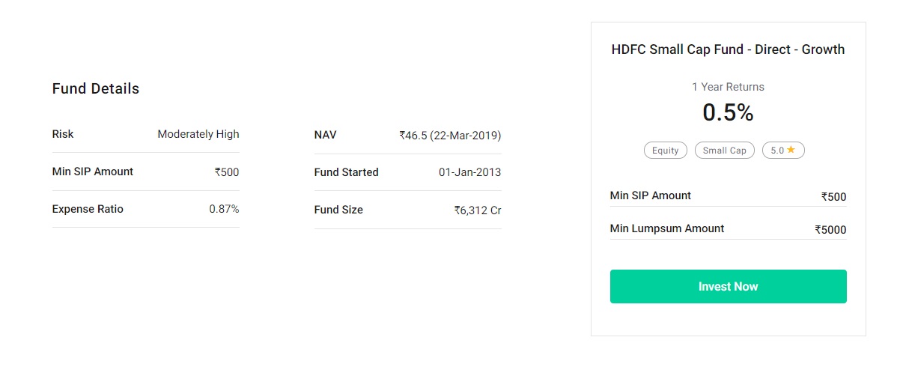Click the Risk label in Fund Details
The height and width of the screenshot is (367, 903).
(63, 134)
